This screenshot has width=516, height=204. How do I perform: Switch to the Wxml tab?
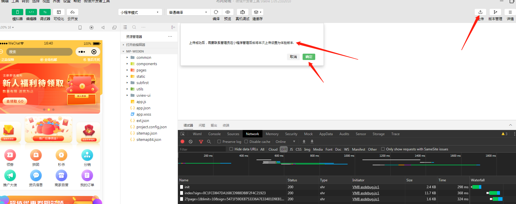click(x=197, y=134)
